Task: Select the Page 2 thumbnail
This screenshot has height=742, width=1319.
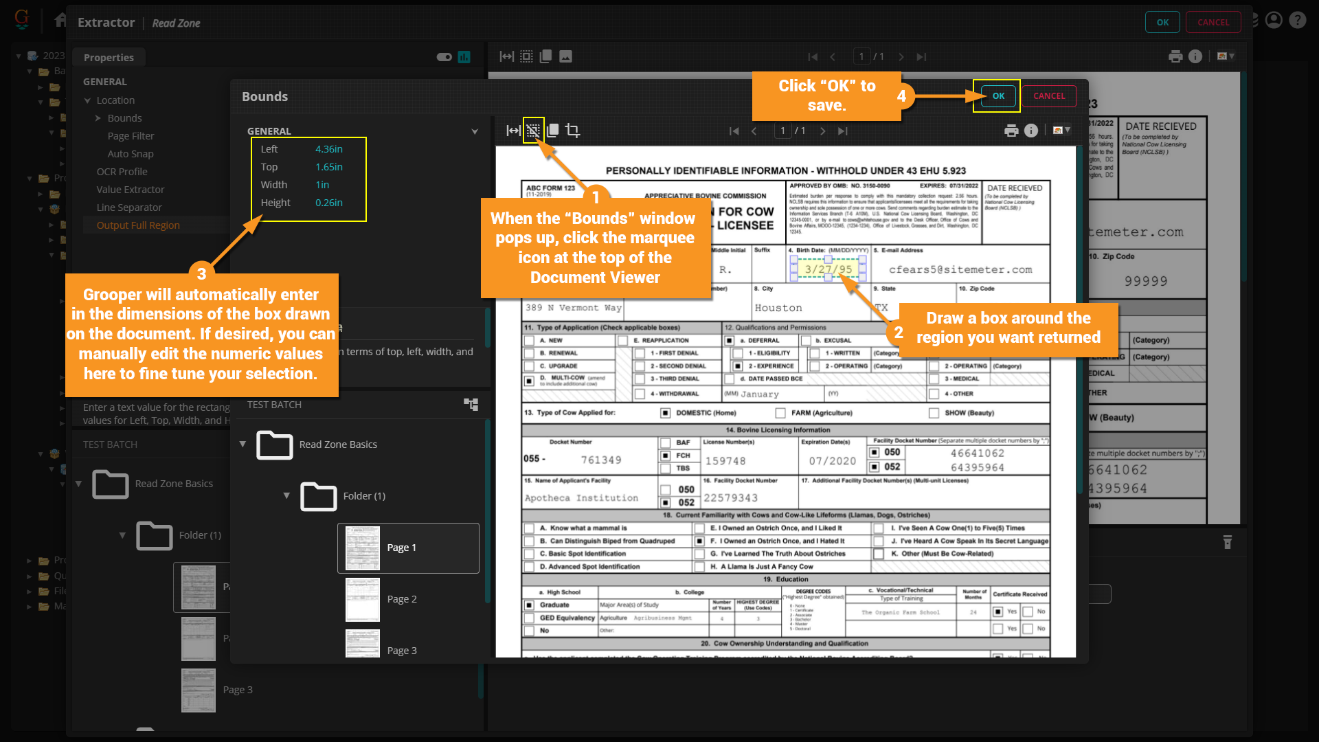Action: 363,599
